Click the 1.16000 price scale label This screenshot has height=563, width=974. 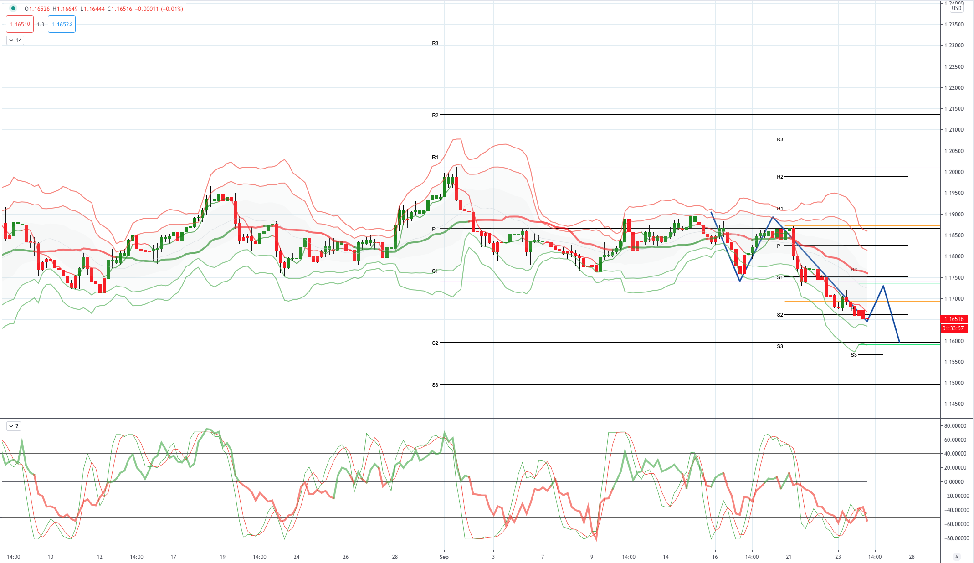[x=954, y=341]
